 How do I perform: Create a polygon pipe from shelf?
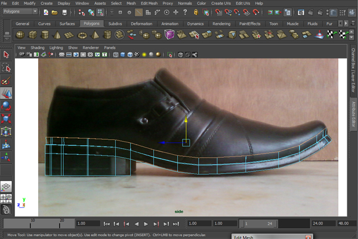pos(107,35)
